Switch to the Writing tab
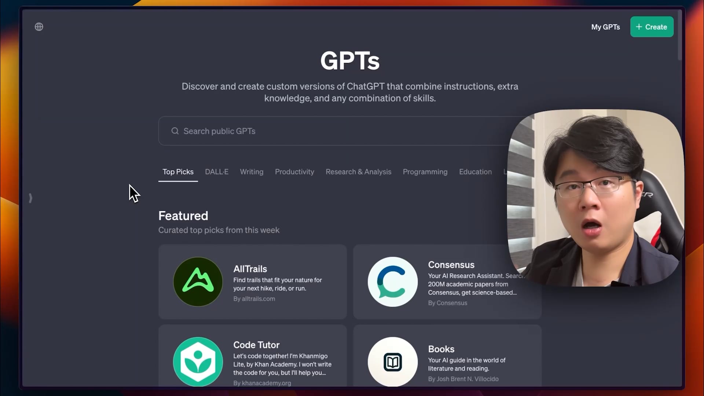Viewport: 704px width, 396px height. click(x=252, y=172)
